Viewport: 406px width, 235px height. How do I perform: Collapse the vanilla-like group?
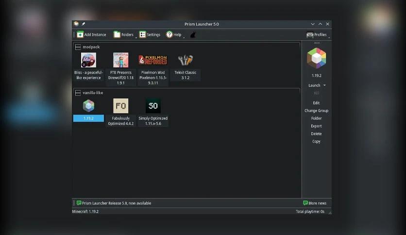(78, 93)
